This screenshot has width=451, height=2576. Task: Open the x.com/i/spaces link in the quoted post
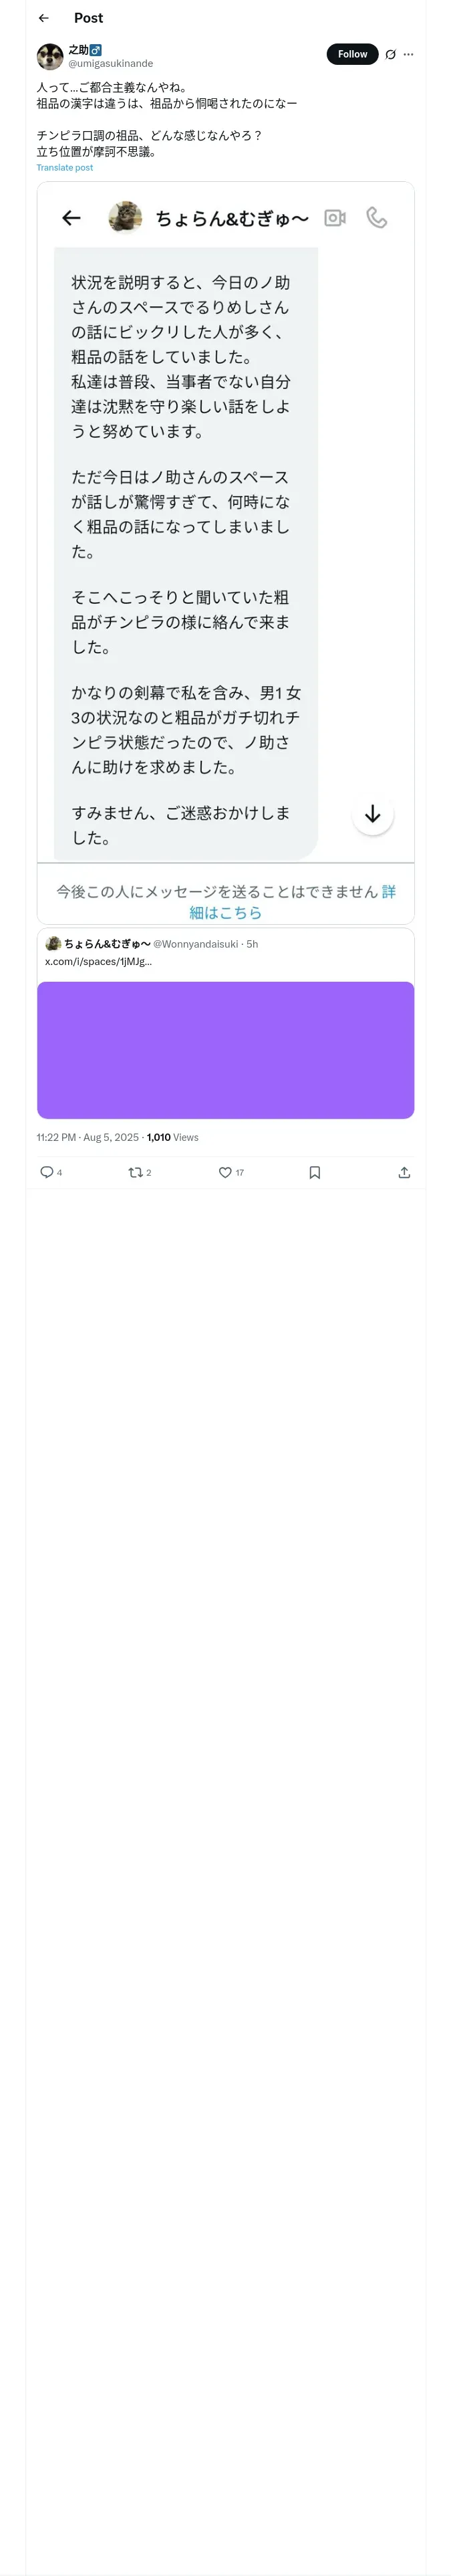click(x=98, y=961)
